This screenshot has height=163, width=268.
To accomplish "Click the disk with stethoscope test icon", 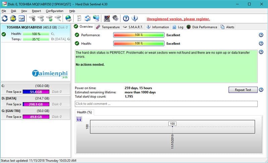I will [x=32, y=18].
